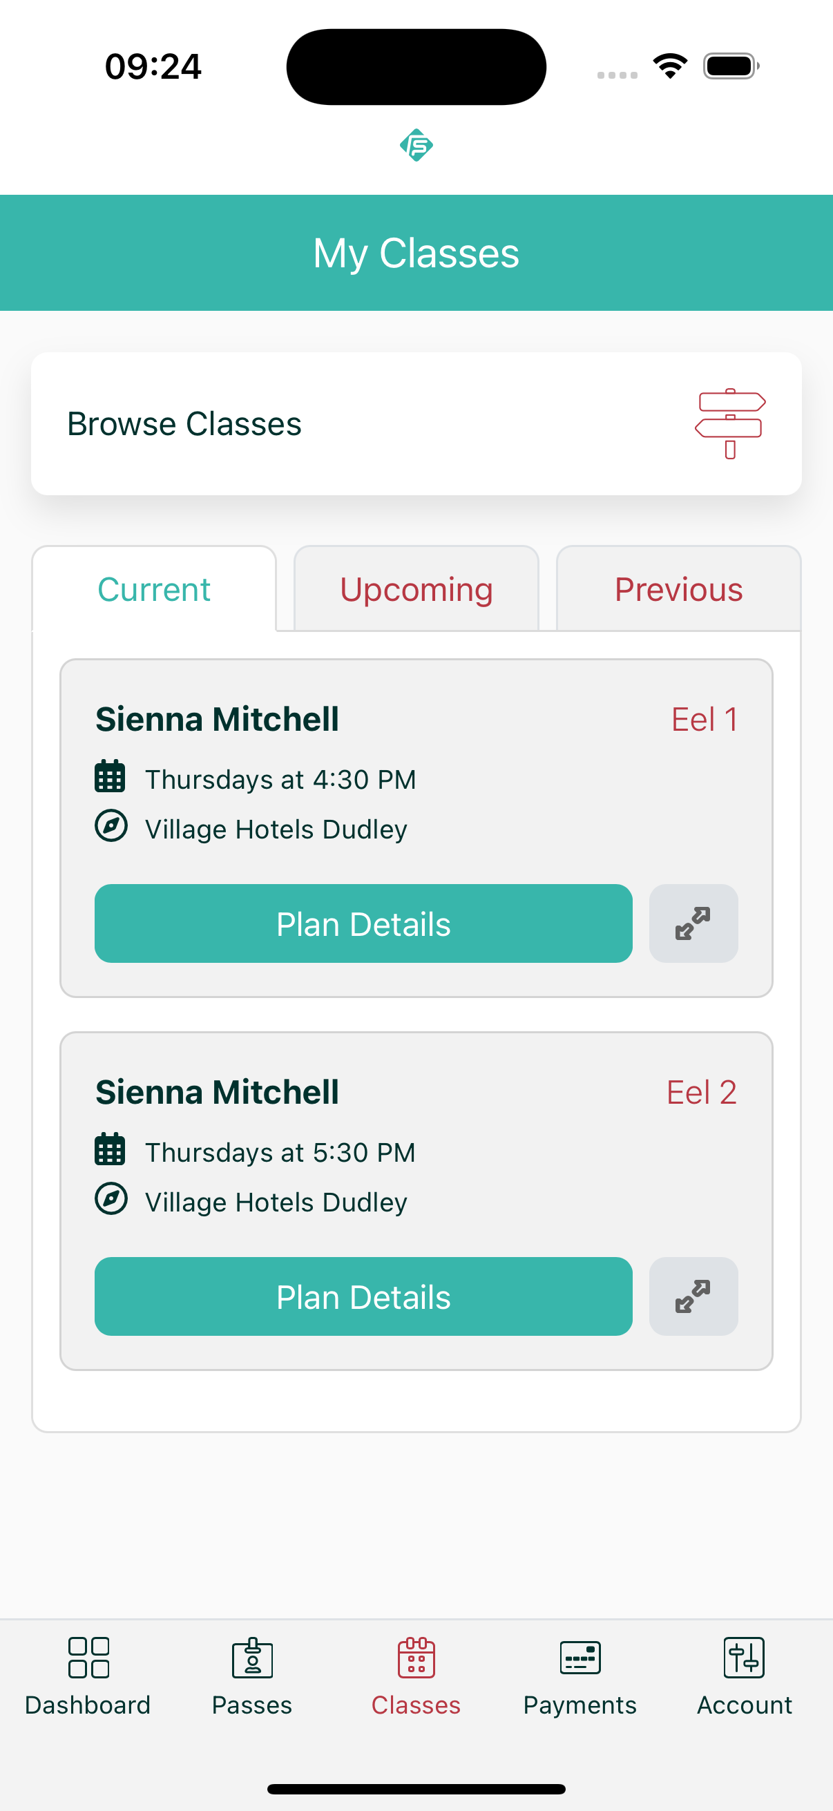
Task: Open the Account sliders icon
Action: click(x=745, y=1657)
